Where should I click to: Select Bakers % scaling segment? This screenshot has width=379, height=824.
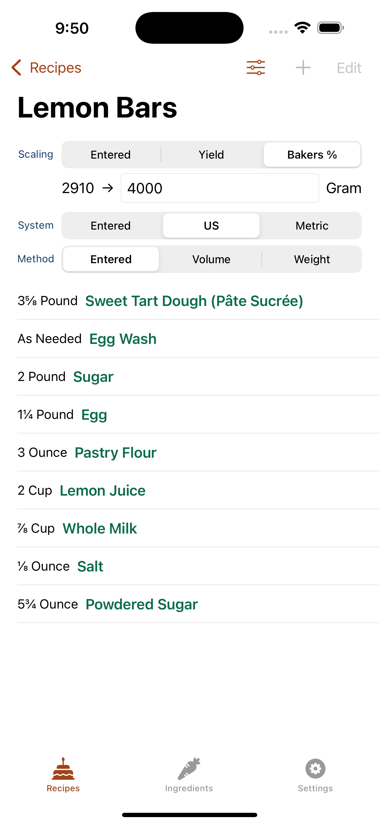pos(312,155)
